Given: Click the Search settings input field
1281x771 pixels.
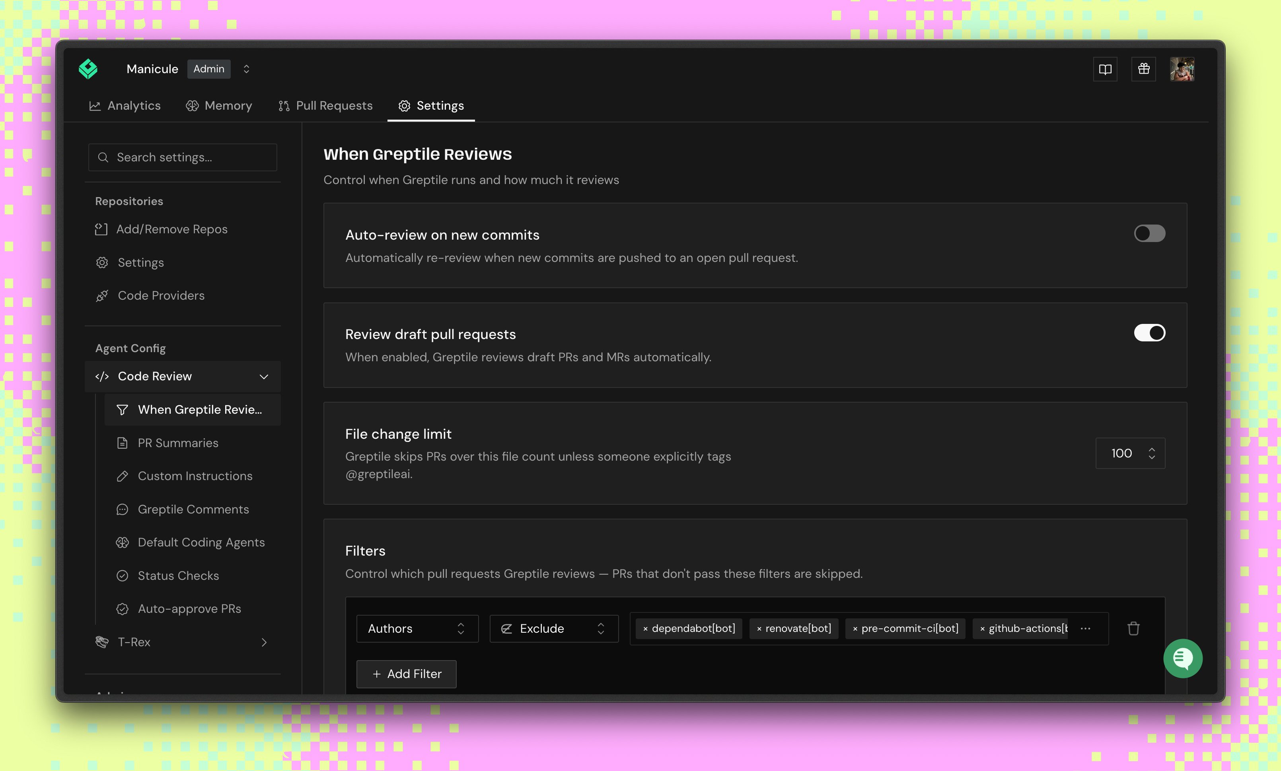Looking at the screenshot, I should click(183, 157).
